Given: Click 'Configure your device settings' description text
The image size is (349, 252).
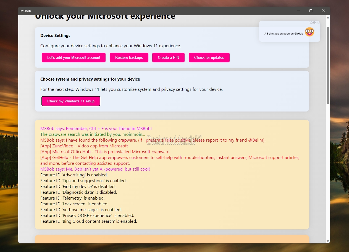Looking at the screenshot, I should coord(111,46).
